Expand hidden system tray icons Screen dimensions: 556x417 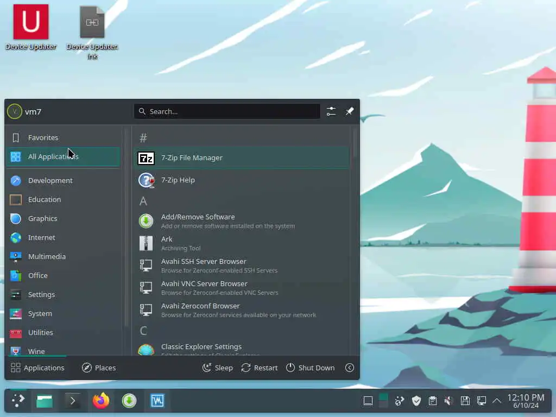(x=497, y=401)
